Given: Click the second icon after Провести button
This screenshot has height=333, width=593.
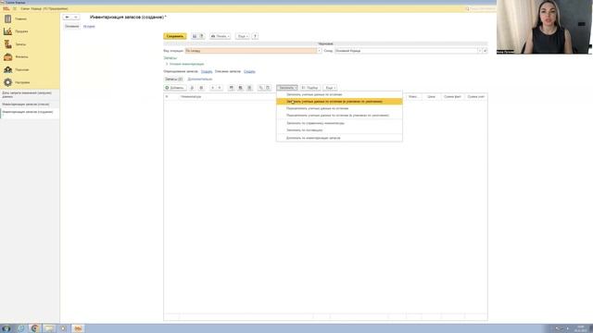Looking at the screenshot, I should coord(202,36).
